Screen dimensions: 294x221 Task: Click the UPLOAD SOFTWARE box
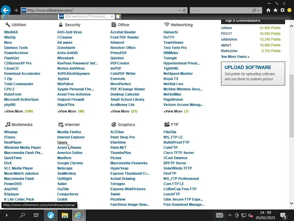[253, 73]
